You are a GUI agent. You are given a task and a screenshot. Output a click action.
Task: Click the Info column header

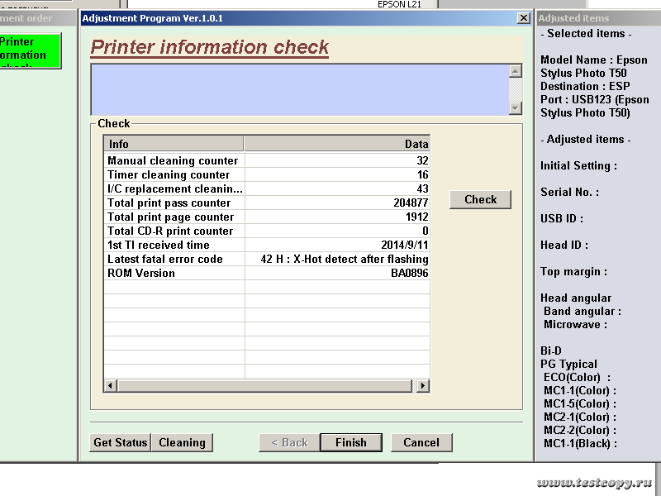point(174,144)
